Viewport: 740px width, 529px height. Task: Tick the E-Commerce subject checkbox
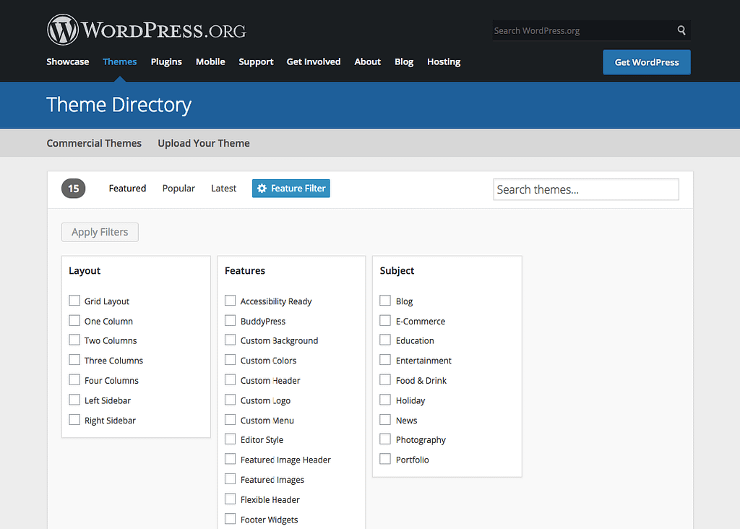coord(385,320)
